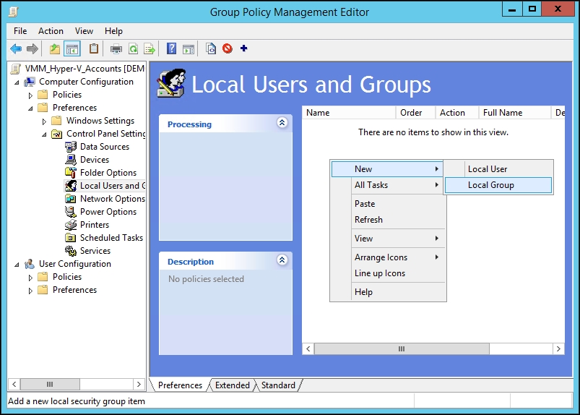Image resolution: width=580 pixels, height=415 pixels.
Task: Open the Action menu
Action: tap(51, 31)
